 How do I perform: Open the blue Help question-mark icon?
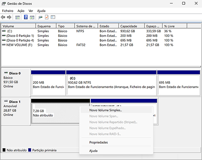(x=26, y=17)
